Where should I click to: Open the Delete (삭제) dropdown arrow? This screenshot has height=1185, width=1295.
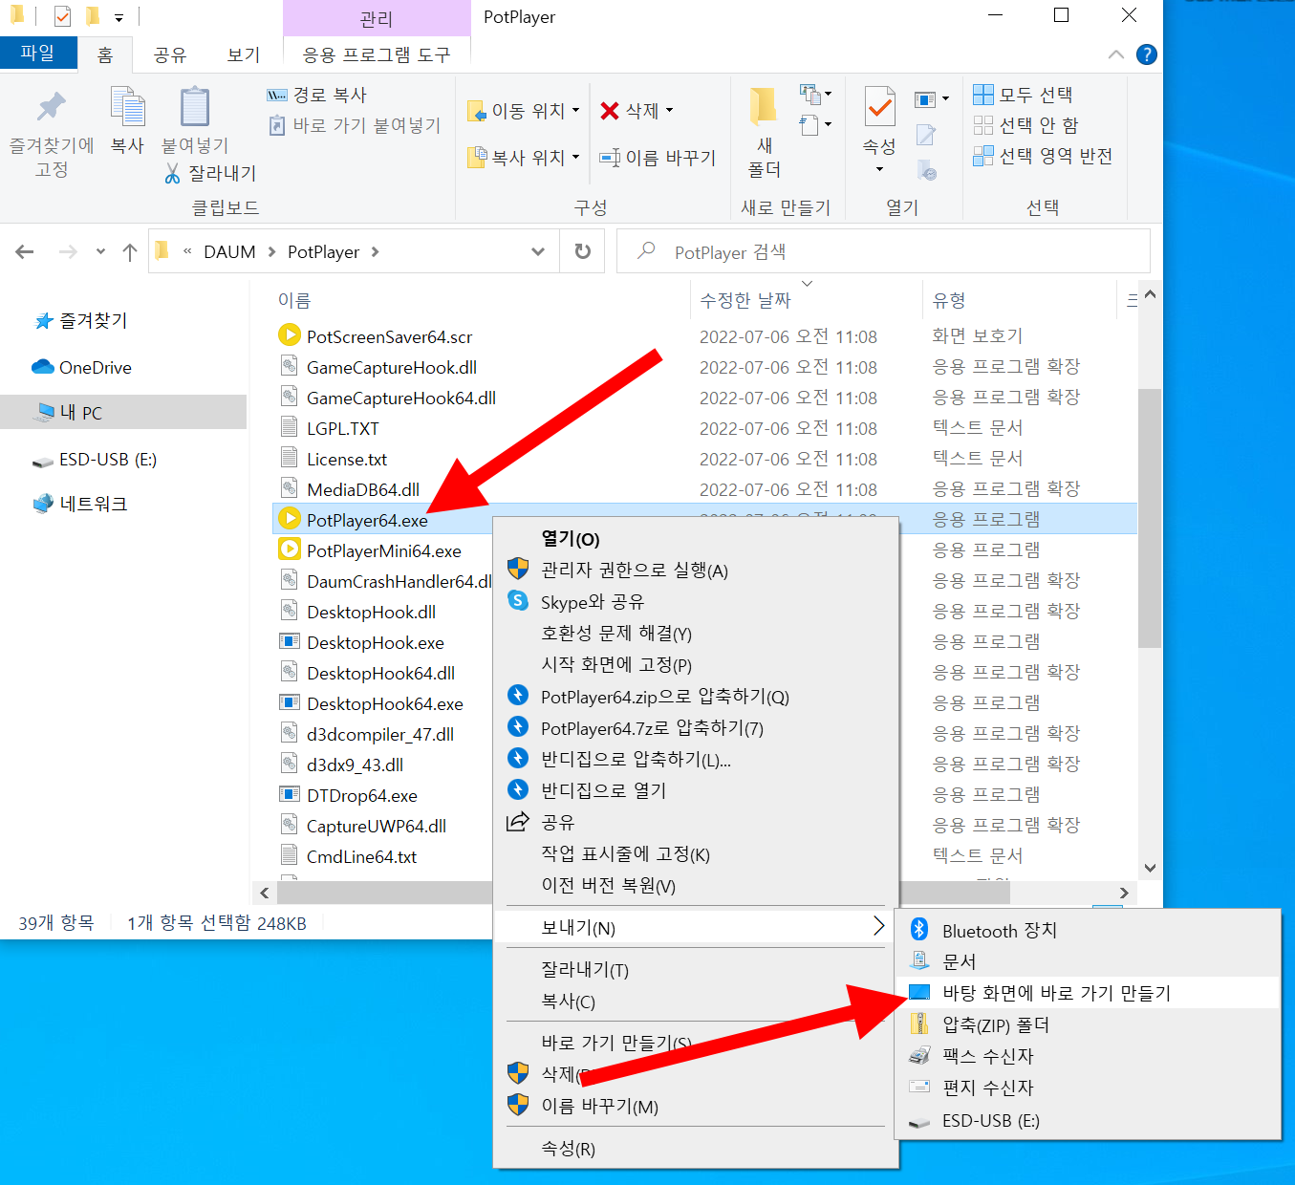pos(669,111)
